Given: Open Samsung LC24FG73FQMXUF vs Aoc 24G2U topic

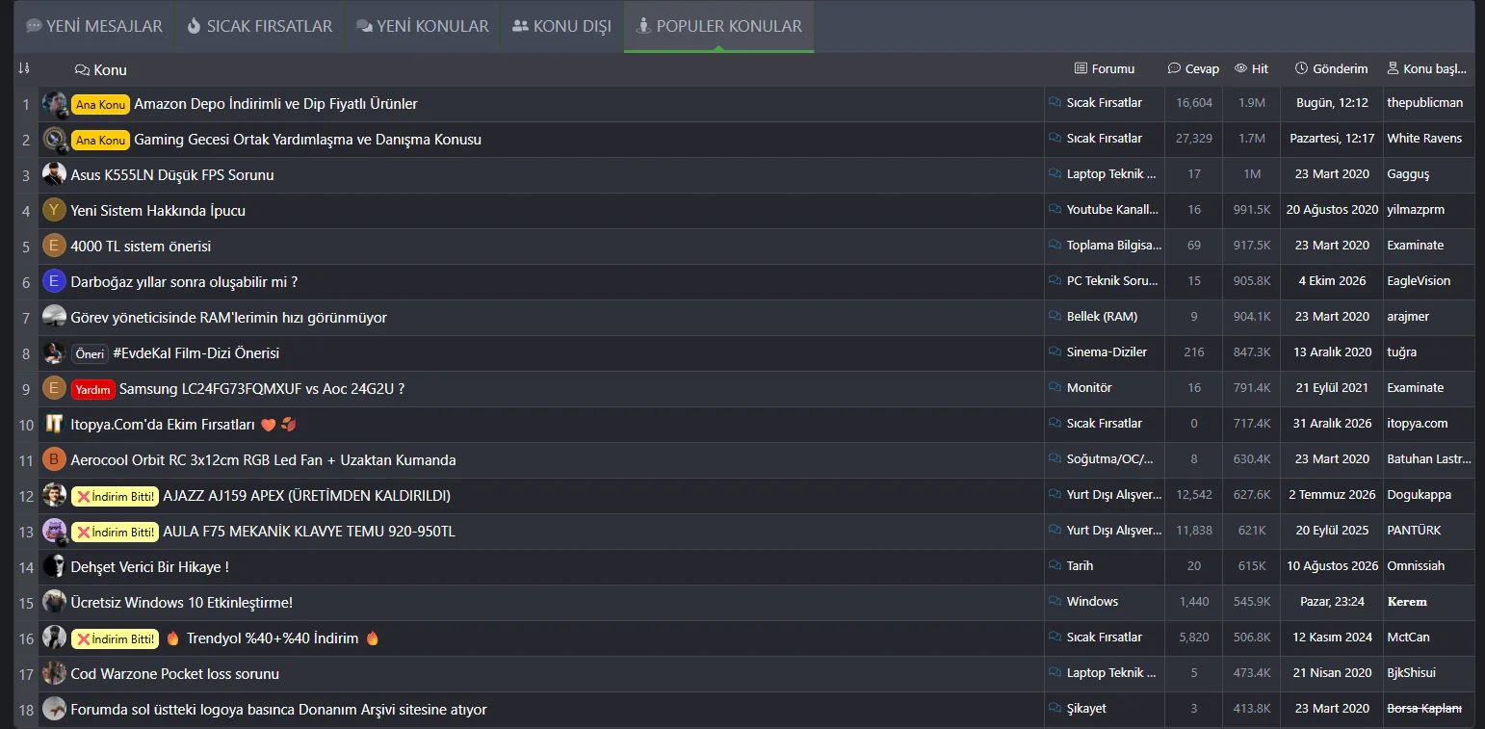Looking at the screenshot, I should tap(263, 389).
